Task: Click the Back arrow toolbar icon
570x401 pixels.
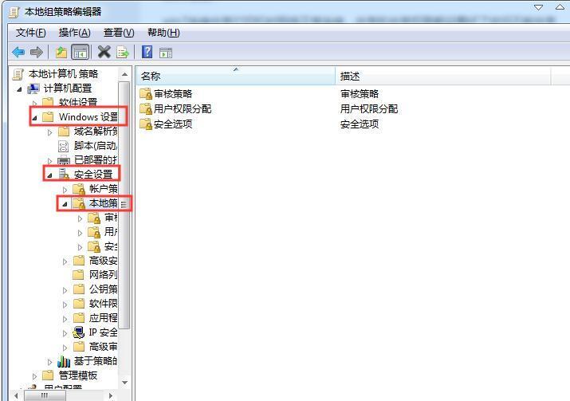Action: [18, 53]
